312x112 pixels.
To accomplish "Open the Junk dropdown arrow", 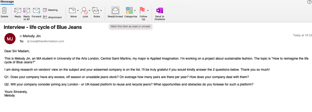I will 90,10.
